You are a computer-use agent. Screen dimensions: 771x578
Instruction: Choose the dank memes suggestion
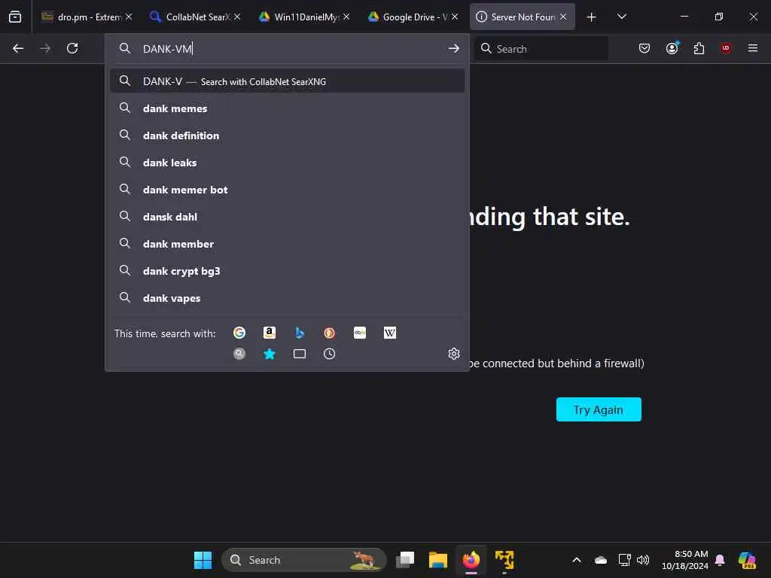(x=287, y=108)
